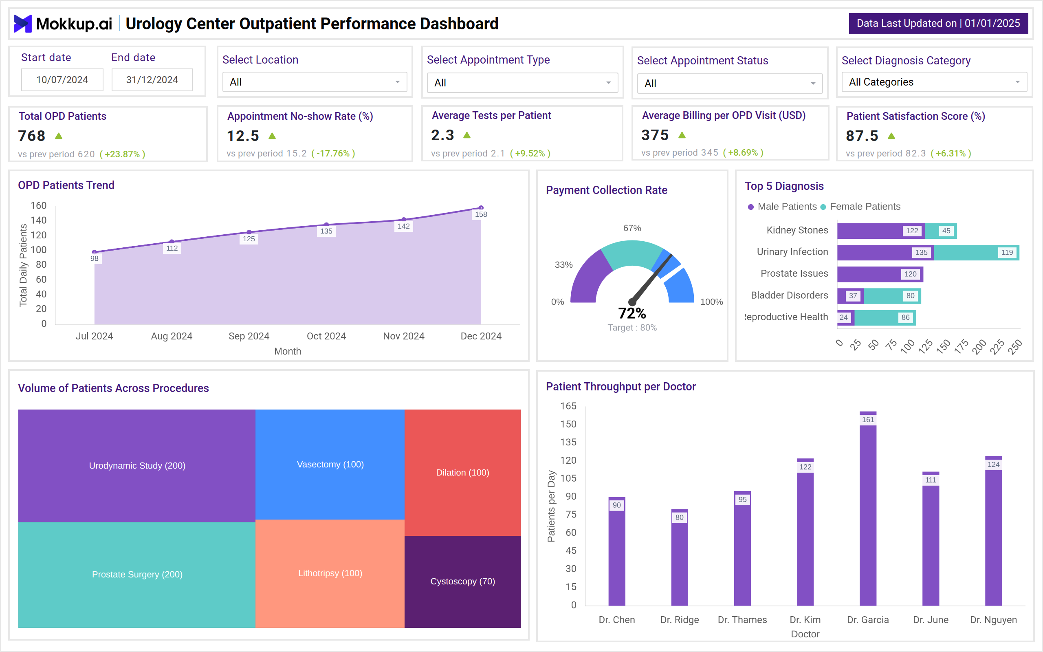Click the Oct 2024 data point 135
1043x652 pixels.
tap(326, 225)
